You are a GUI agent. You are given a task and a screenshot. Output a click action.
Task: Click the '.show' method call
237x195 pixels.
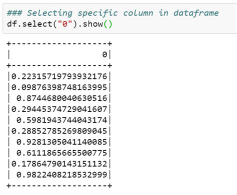[x=90, y=24]
